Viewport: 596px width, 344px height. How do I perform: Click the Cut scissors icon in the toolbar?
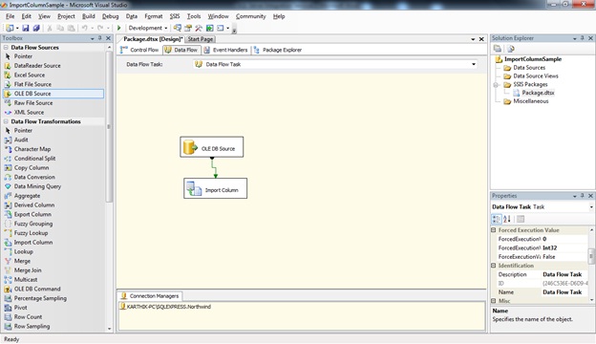[50, 28]
